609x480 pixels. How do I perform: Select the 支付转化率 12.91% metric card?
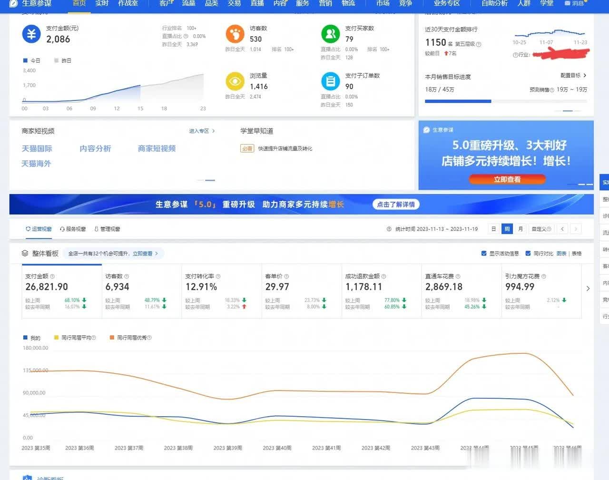coord(222,292)
